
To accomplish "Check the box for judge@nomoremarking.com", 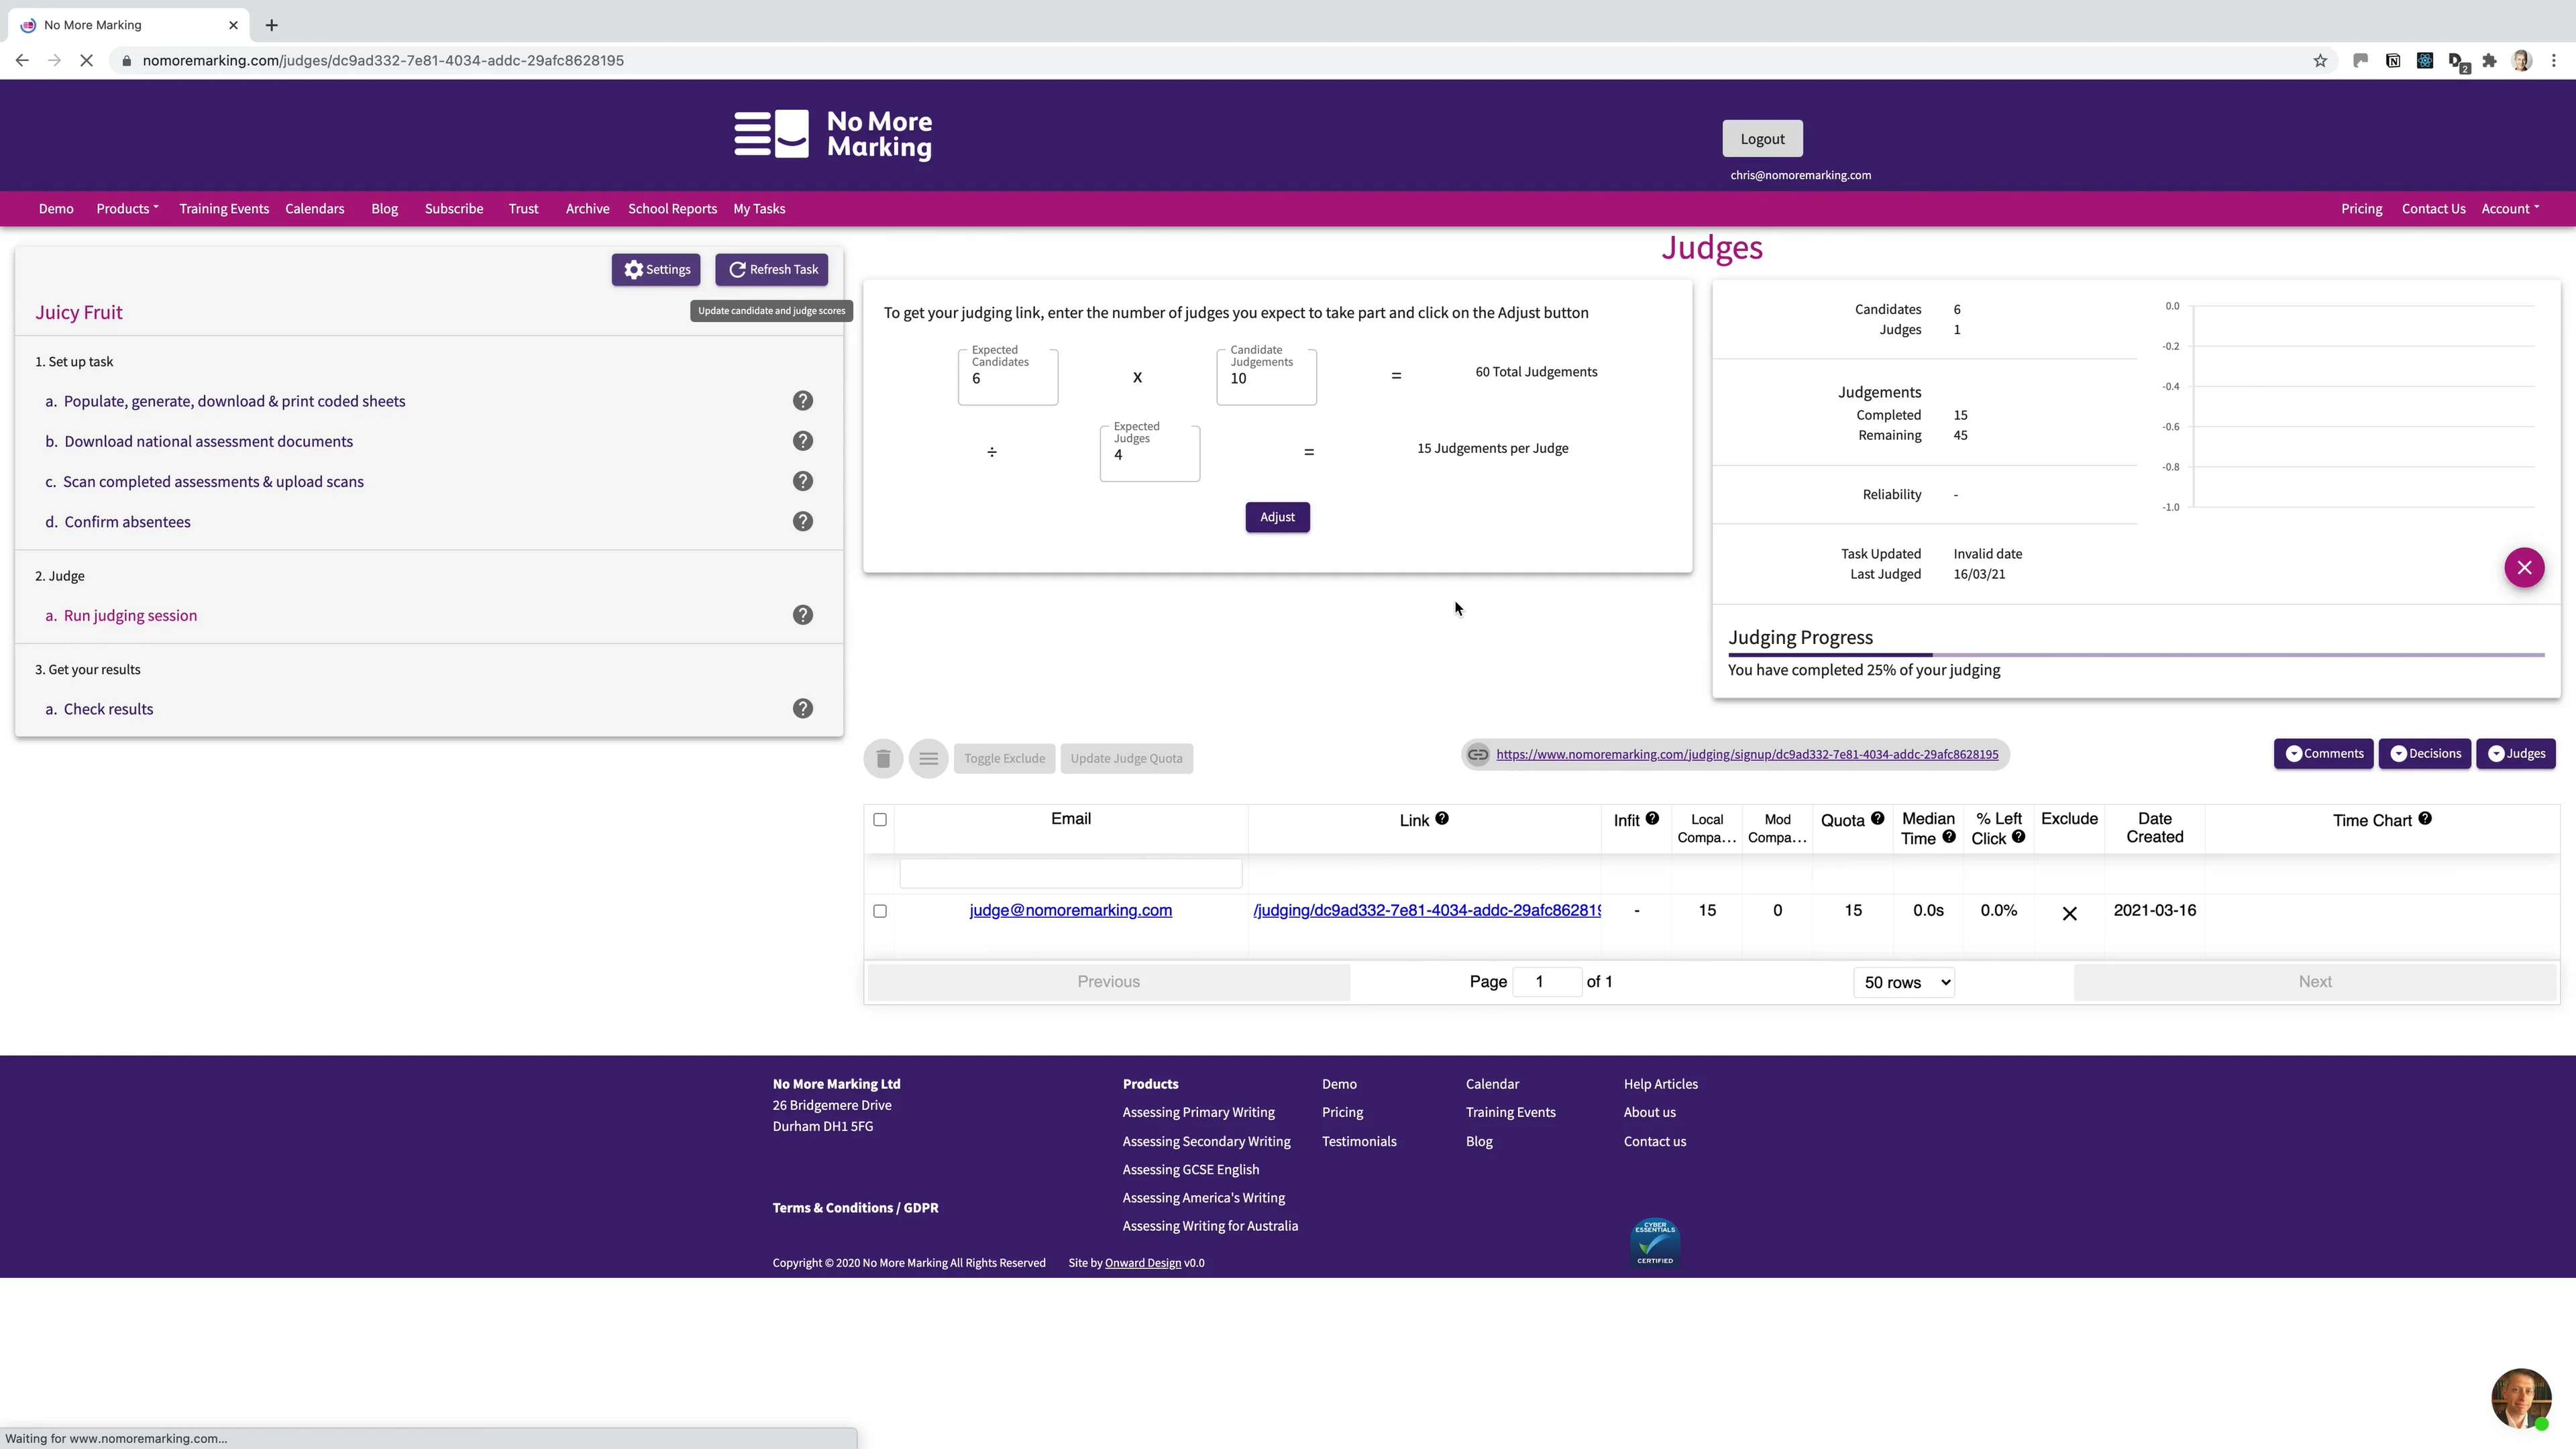I will point(880,911).
